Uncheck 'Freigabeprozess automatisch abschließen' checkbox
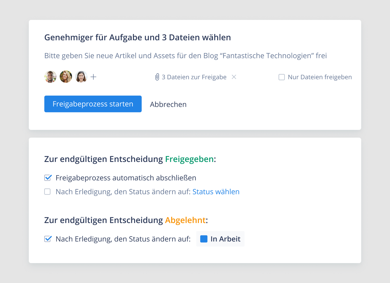The width and height of the screenshot is (390, 283). click(48, 178)
